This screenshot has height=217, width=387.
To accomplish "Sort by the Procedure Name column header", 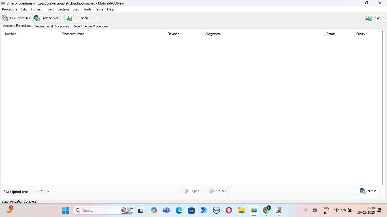I will [113, 34].
